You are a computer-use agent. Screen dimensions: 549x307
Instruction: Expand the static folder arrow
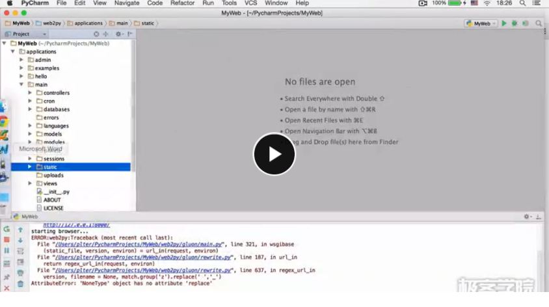click(x=30, y=167)
